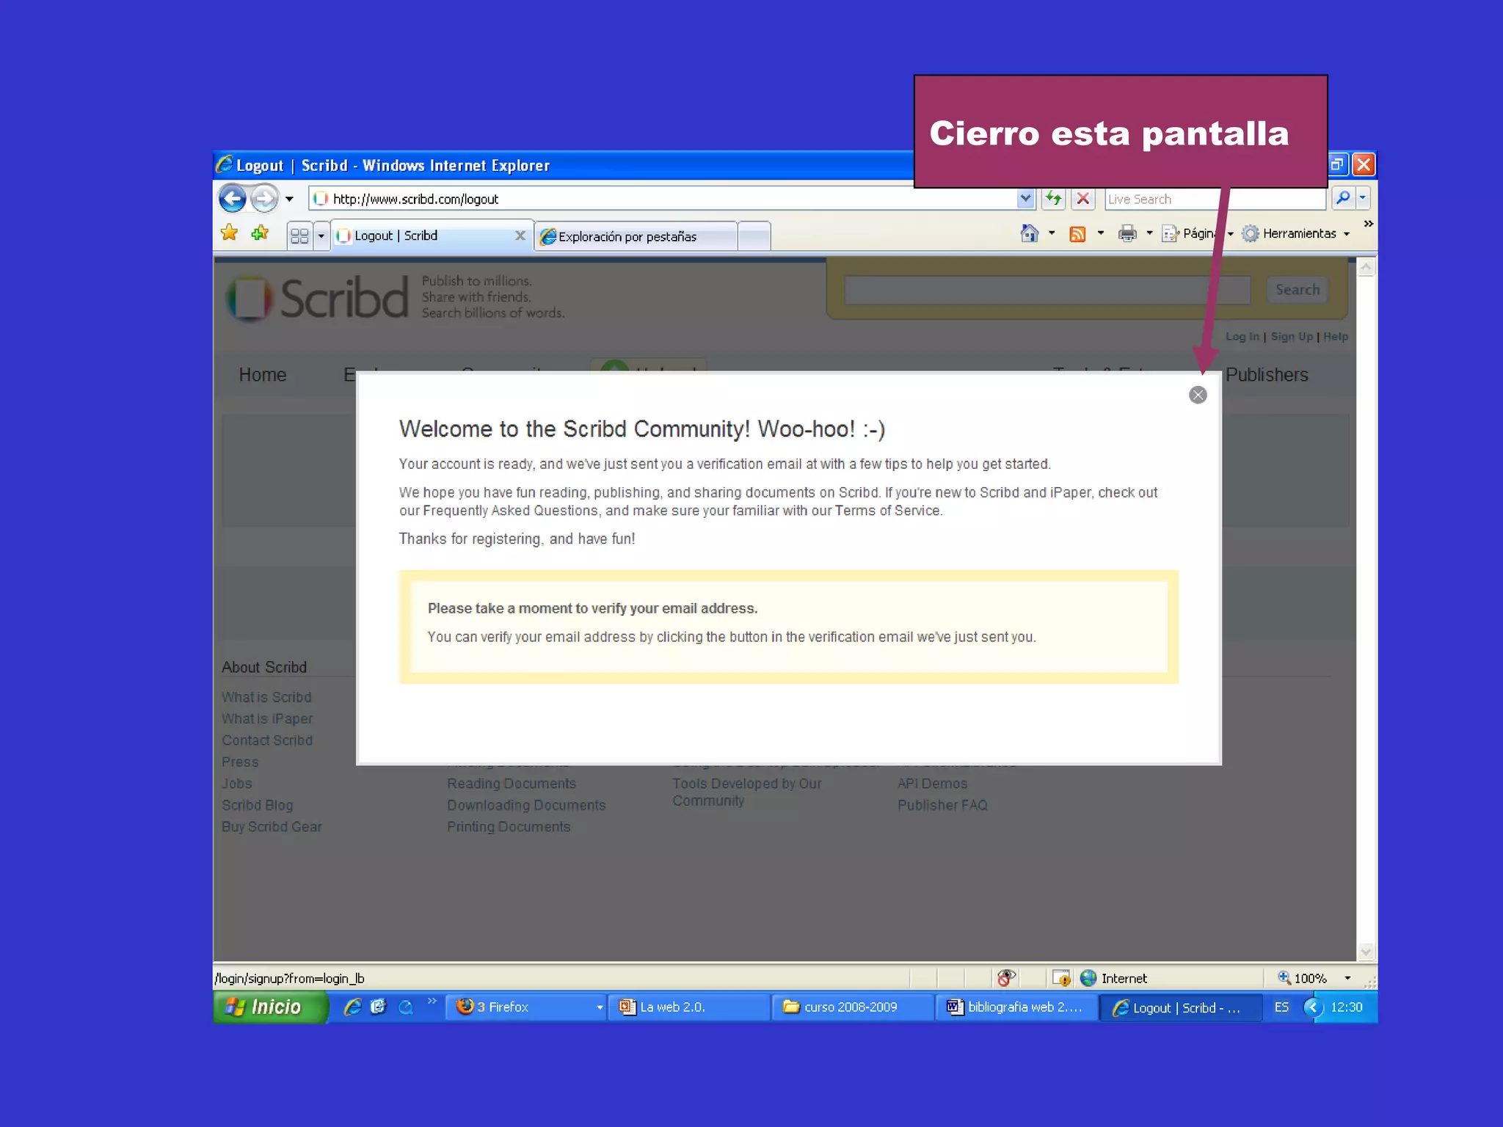Click the Log In link
The image size is (1503, 1127).
point(1242,337)
